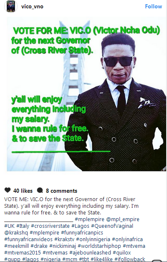Open the #Italy hashtag
This screenshot has height=262, width=167.
tap(23, 226)
